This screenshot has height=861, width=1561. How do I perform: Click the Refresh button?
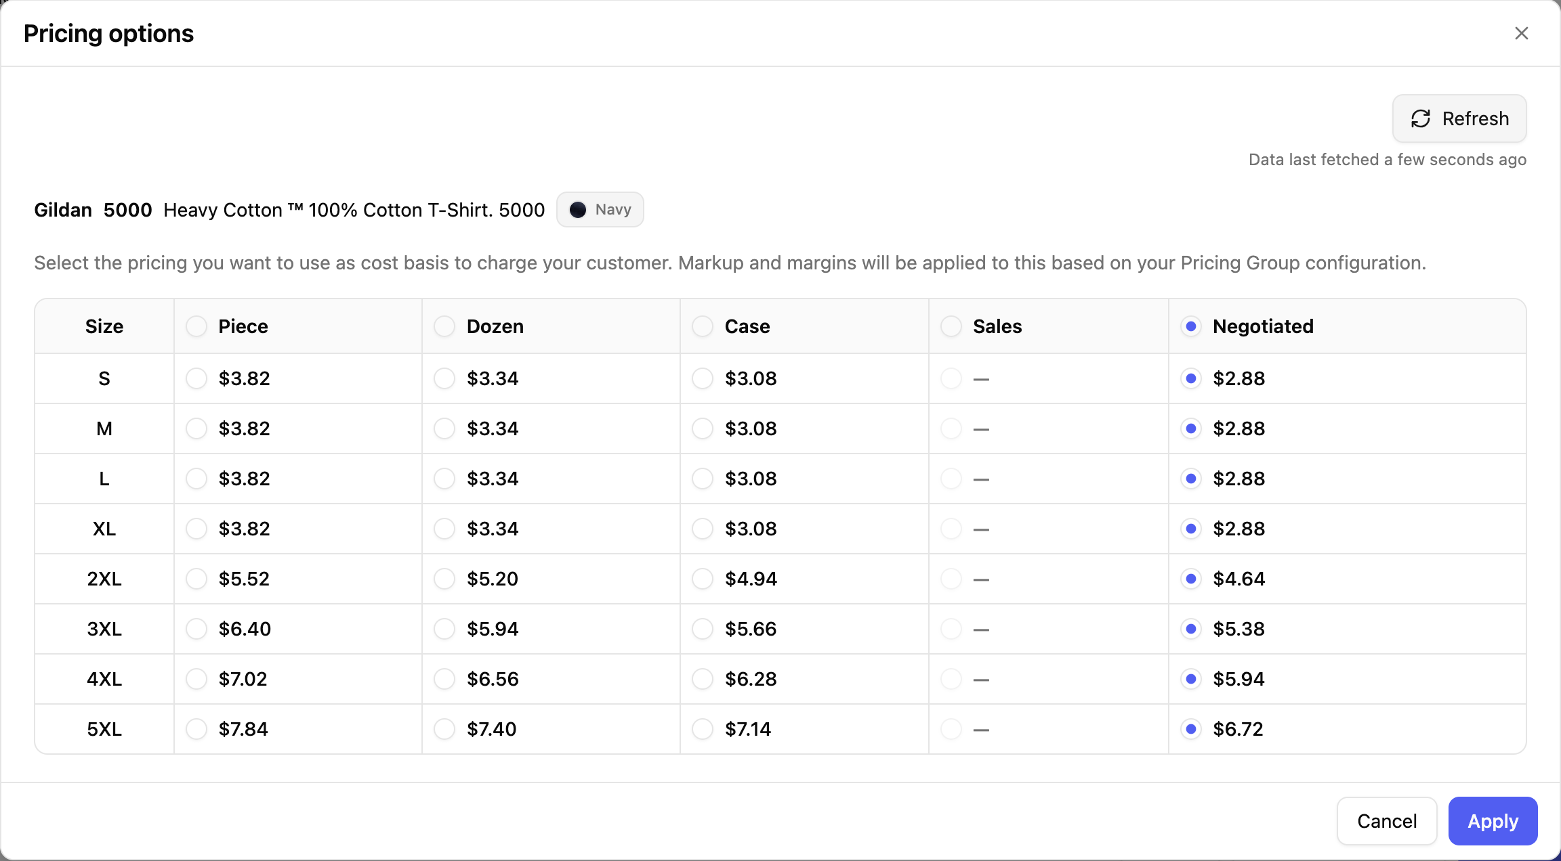[1459, 118]
